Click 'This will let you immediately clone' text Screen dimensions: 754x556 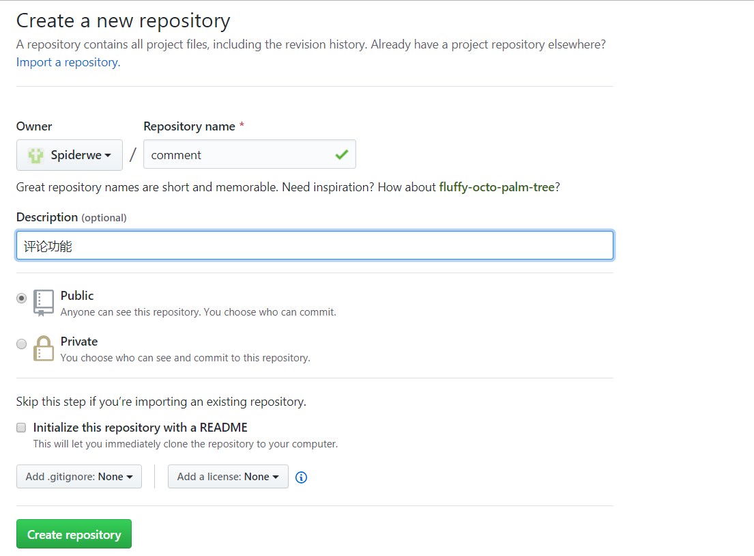coord(185,444)
